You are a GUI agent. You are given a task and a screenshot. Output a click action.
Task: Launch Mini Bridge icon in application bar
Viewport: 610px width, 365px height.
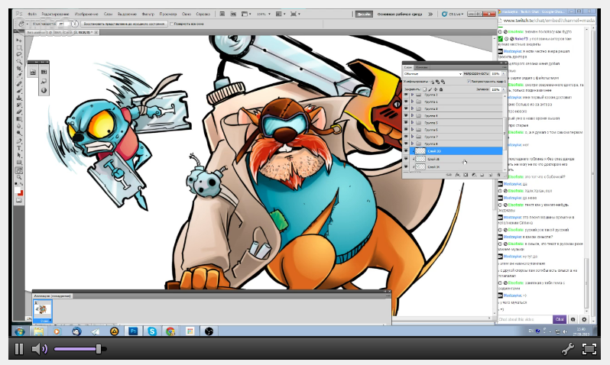(x=233, y=14)
